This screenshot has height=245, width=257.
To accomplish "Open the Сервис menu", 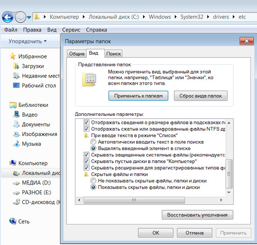I will pyautogui.click(x=71, y=30).
